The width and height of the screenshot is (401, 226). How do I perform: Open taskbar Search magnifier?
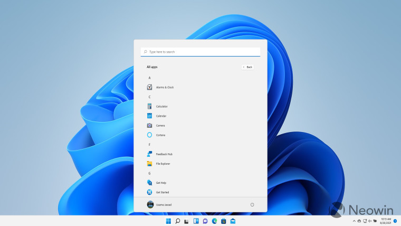(x=177, y=221)
